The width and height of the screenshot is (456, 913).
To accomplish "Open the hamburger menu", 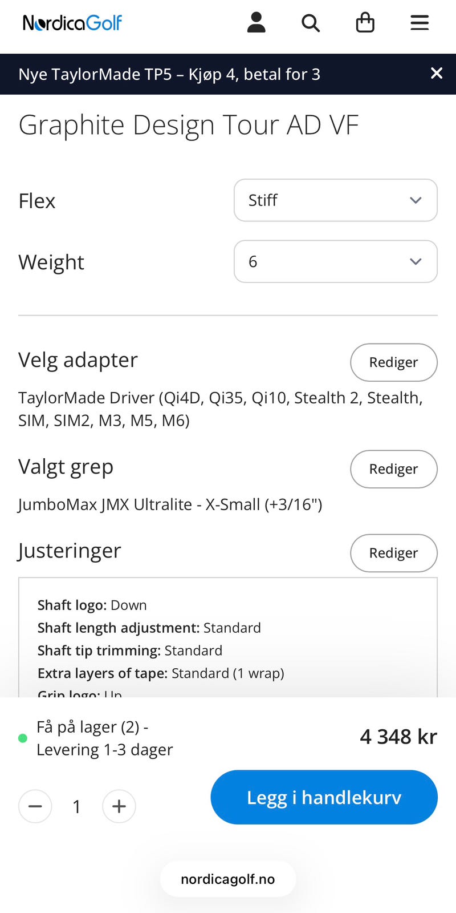I will 420,23.
